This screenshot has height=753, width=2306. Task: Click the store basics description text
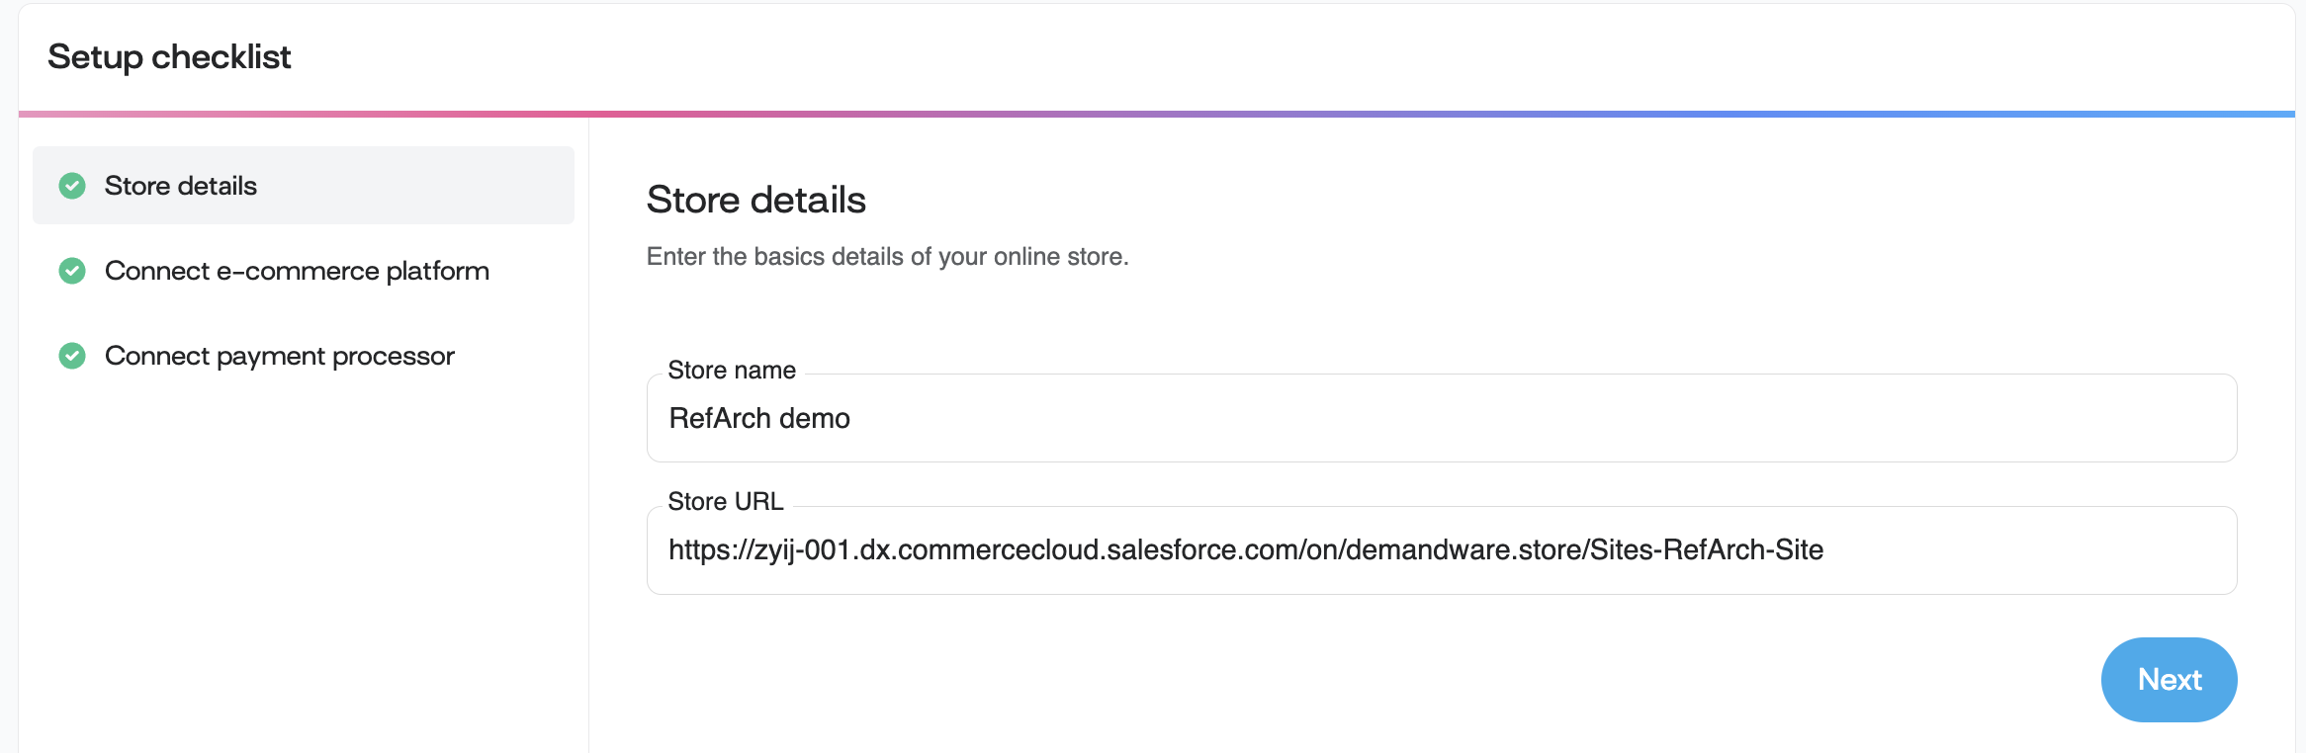[x=888, y=256]
